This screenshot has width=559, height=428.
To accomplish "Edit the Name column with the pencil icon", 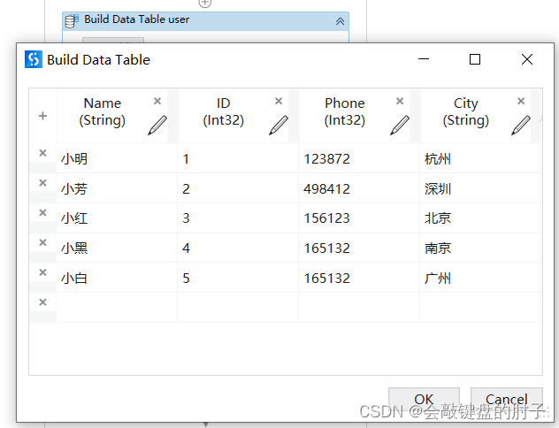I will click(x=157, y=125).
